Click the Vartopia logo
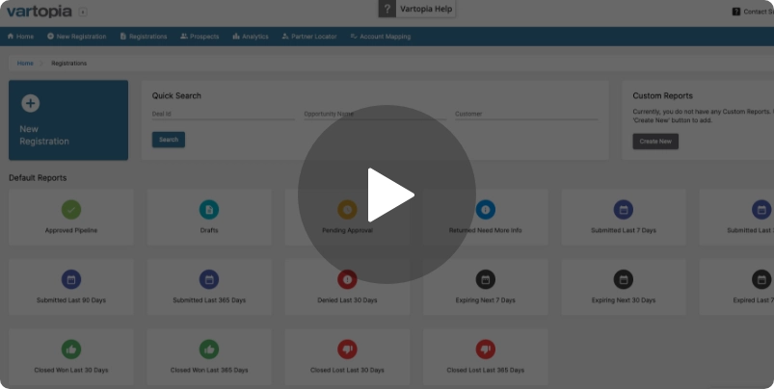 [39, 12]
